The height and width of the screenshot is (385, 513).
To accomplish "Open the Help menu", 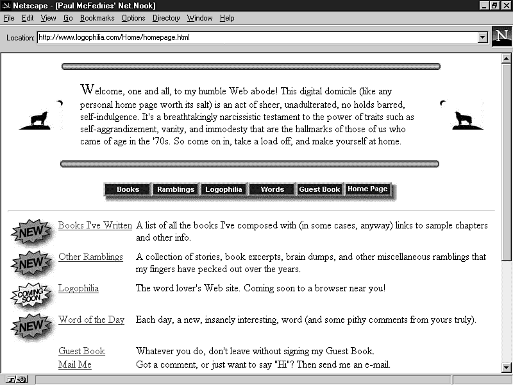I will click(x=227, y=18).
